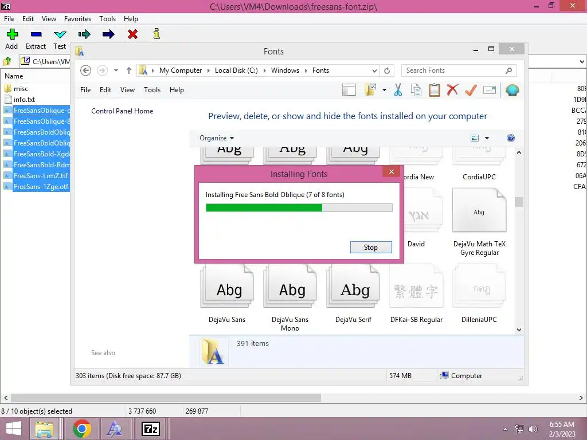The width and height of the screenshot is (587, 440).
Task: Click the Fonts list vertical scrollbar thumb
Action: pos(519,202)
